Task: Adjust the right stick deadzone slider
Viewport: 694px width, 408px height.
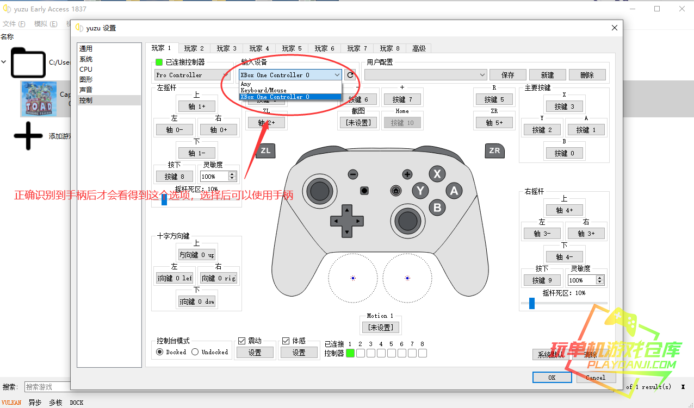Action: click(x=532, y=304)
